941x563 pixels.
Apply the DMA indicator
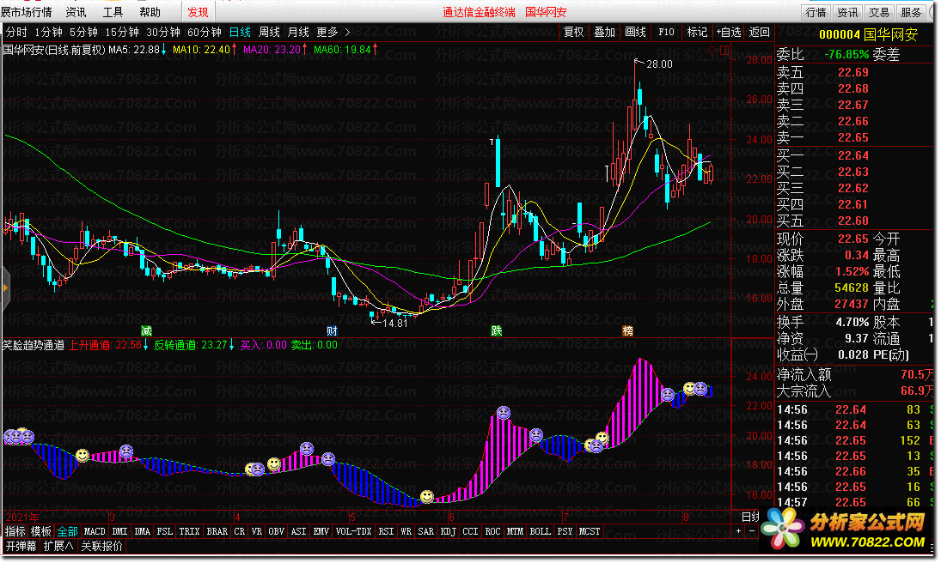(143, 531)
